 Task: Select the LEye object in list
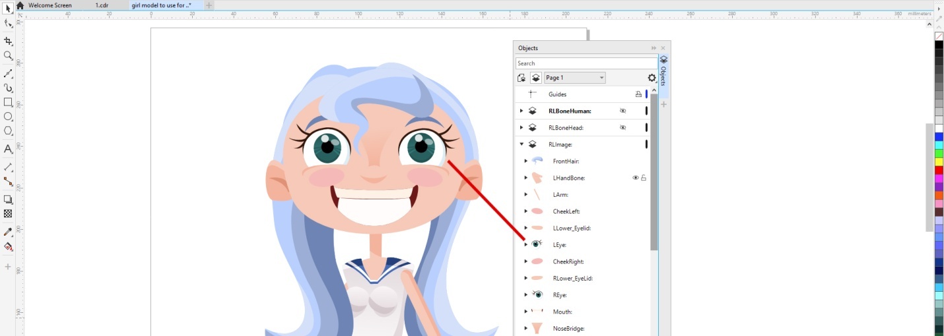point(559,245)
